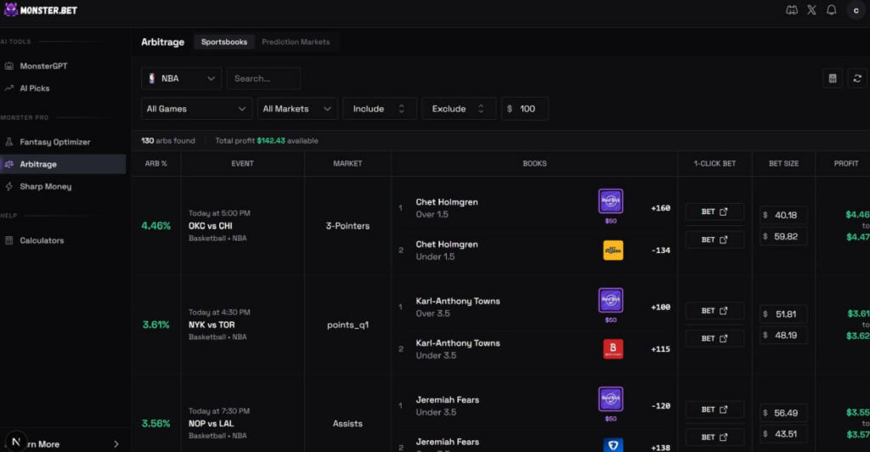
Task: Click Hard Rock Bet logo for Fears Under
Action: (610, 398)
